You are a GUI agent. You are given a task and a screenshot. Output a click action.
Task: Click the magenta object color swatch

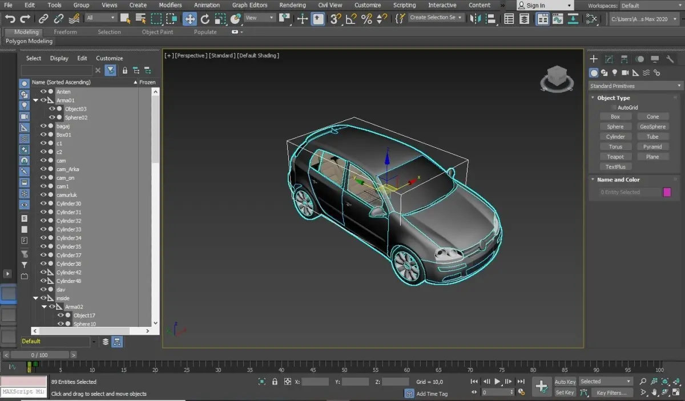tap(666, 192)
